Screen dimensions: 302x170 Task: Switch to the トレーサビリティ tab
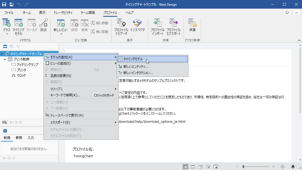click(63, 13)
